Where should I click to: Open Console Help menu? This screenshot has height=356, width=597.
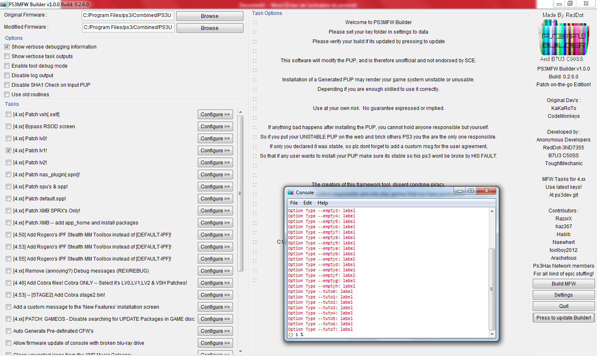[323, 203]
